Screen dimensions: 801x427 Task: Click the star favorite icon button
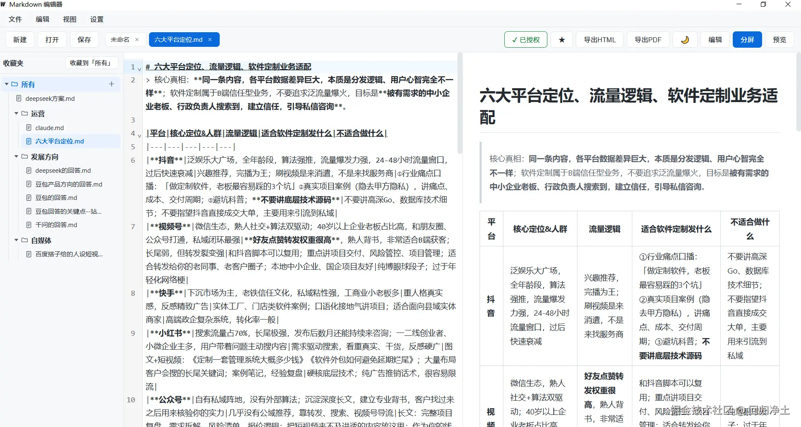562,40
